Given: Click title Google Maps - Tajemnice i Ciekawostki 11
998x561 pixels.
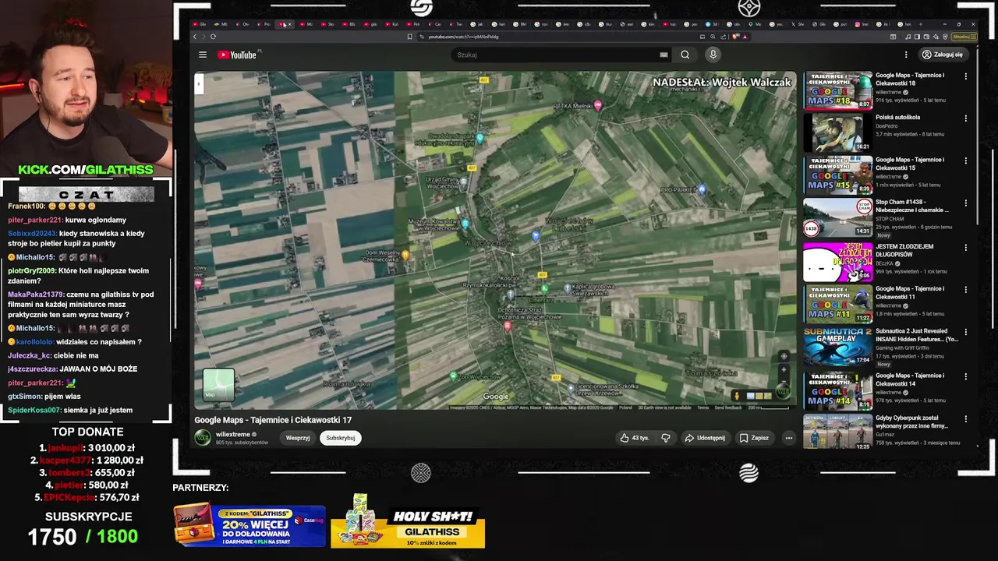Looking at the screenshot, I should click(909, 292).
